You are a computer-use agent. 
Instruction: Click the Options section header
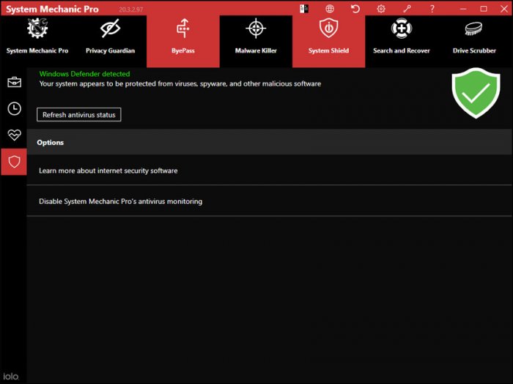point(270,142)
